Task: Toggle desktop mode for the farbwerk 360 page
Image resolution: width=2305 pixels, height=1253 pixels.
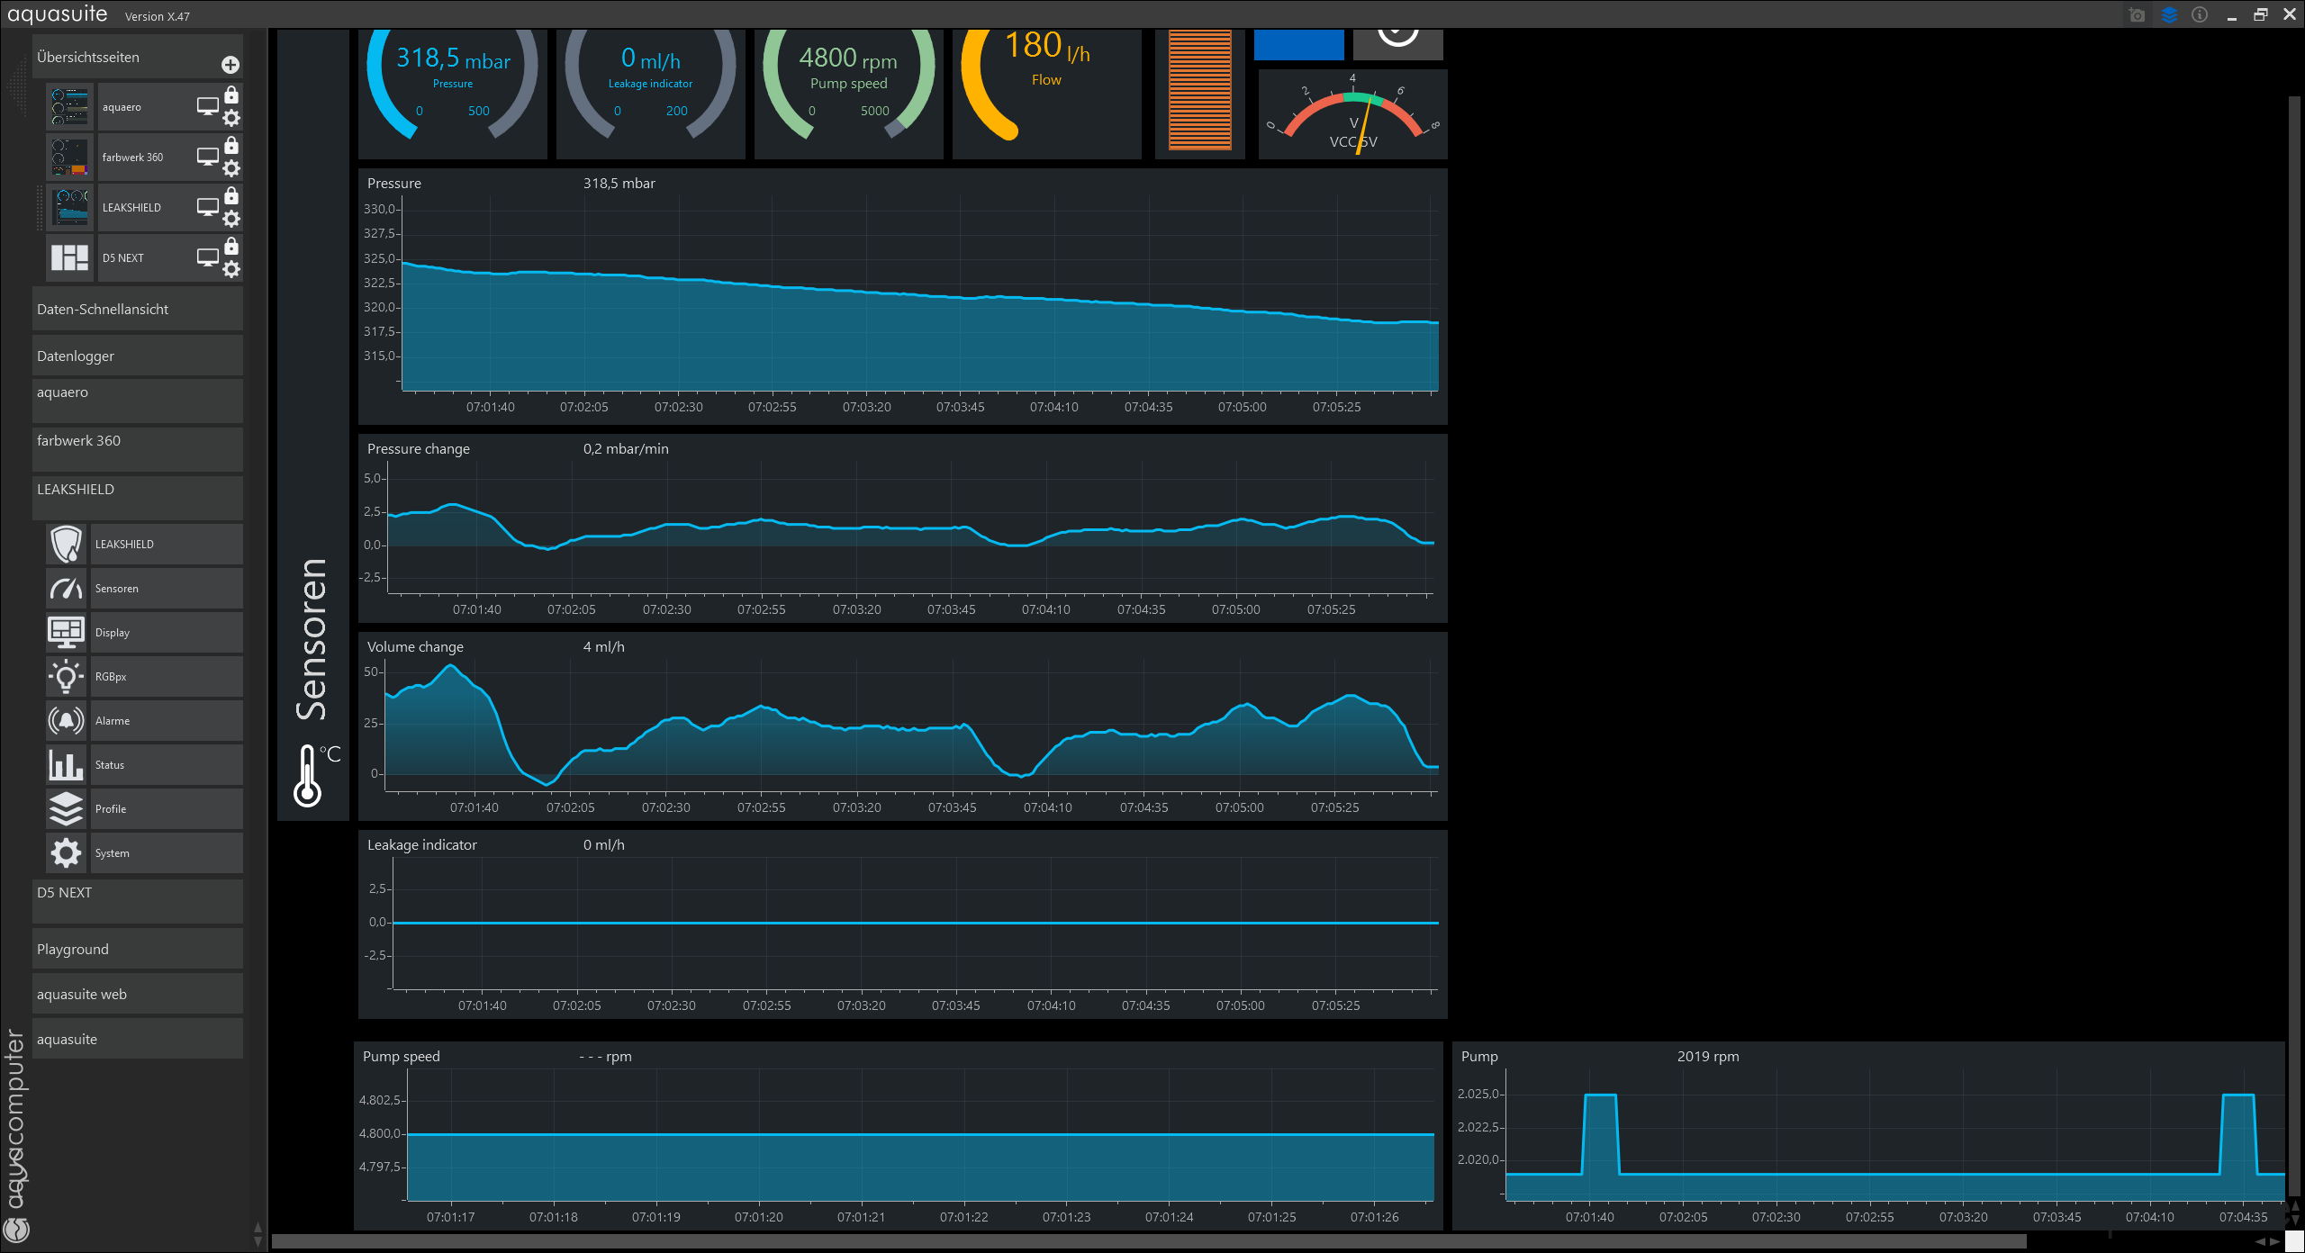Action: click(208, 157)
